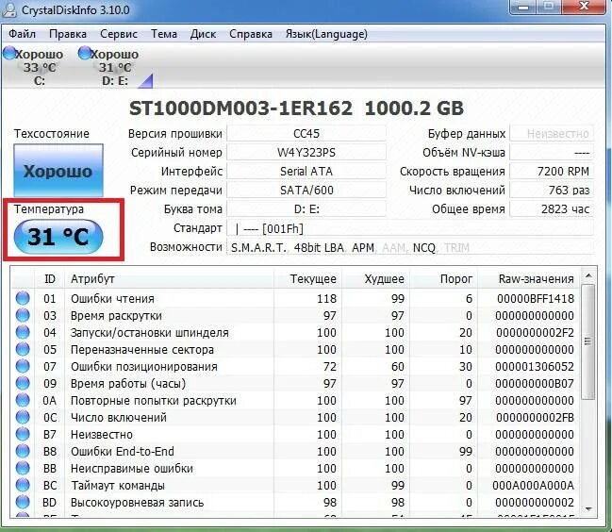Open the Файл menu
This screenshot has height=532, width=612.
(x=23, y=34)
